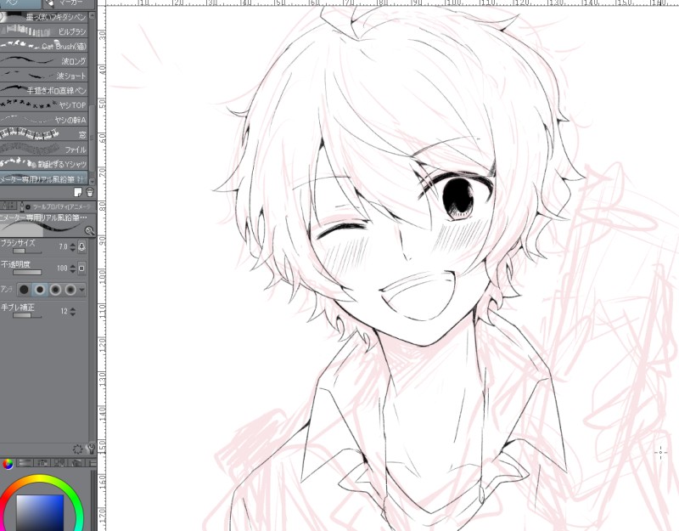Screen dimensions: 679x531
Task: Choose the ヤシTOP brush
Action: (x=44, y=105)
